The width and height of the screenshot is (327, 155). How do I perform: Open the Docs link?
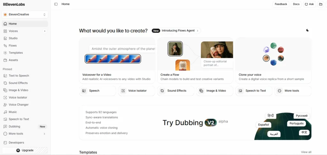point(296,4)
